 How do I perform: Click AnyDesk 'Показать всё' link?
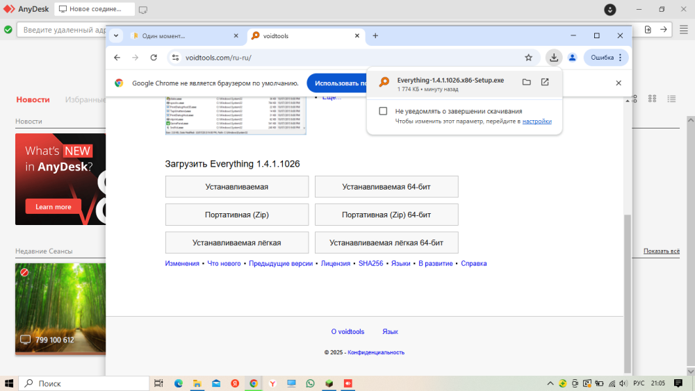(662, 251)
